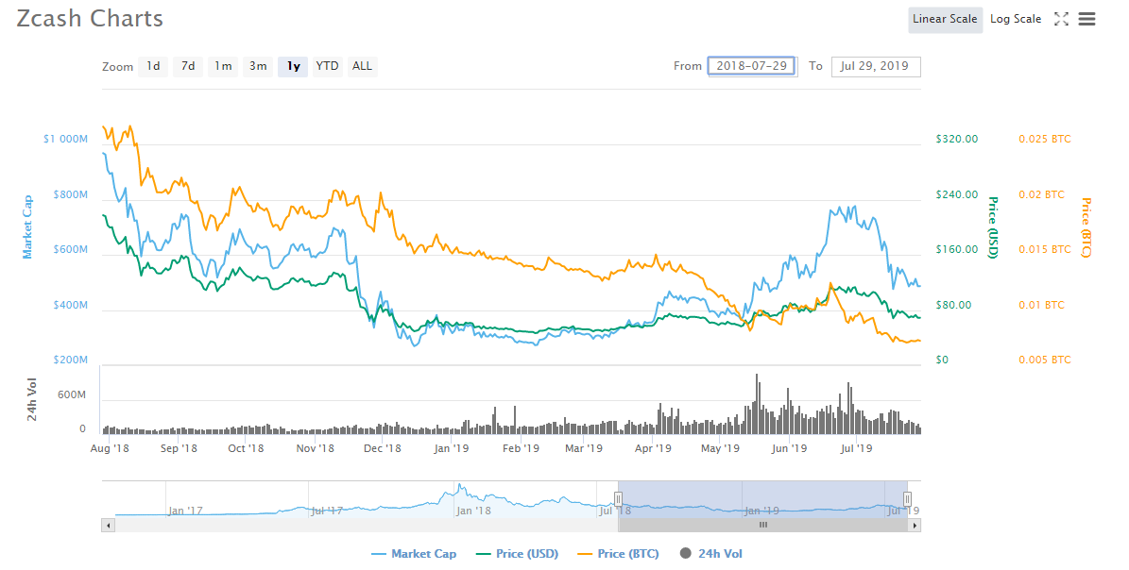Click the 0.02 BTC axis label

coord(1042,194)
